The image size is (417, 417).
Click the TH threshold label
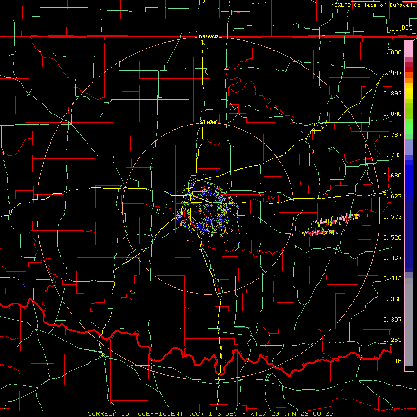[x=398, y=361]
